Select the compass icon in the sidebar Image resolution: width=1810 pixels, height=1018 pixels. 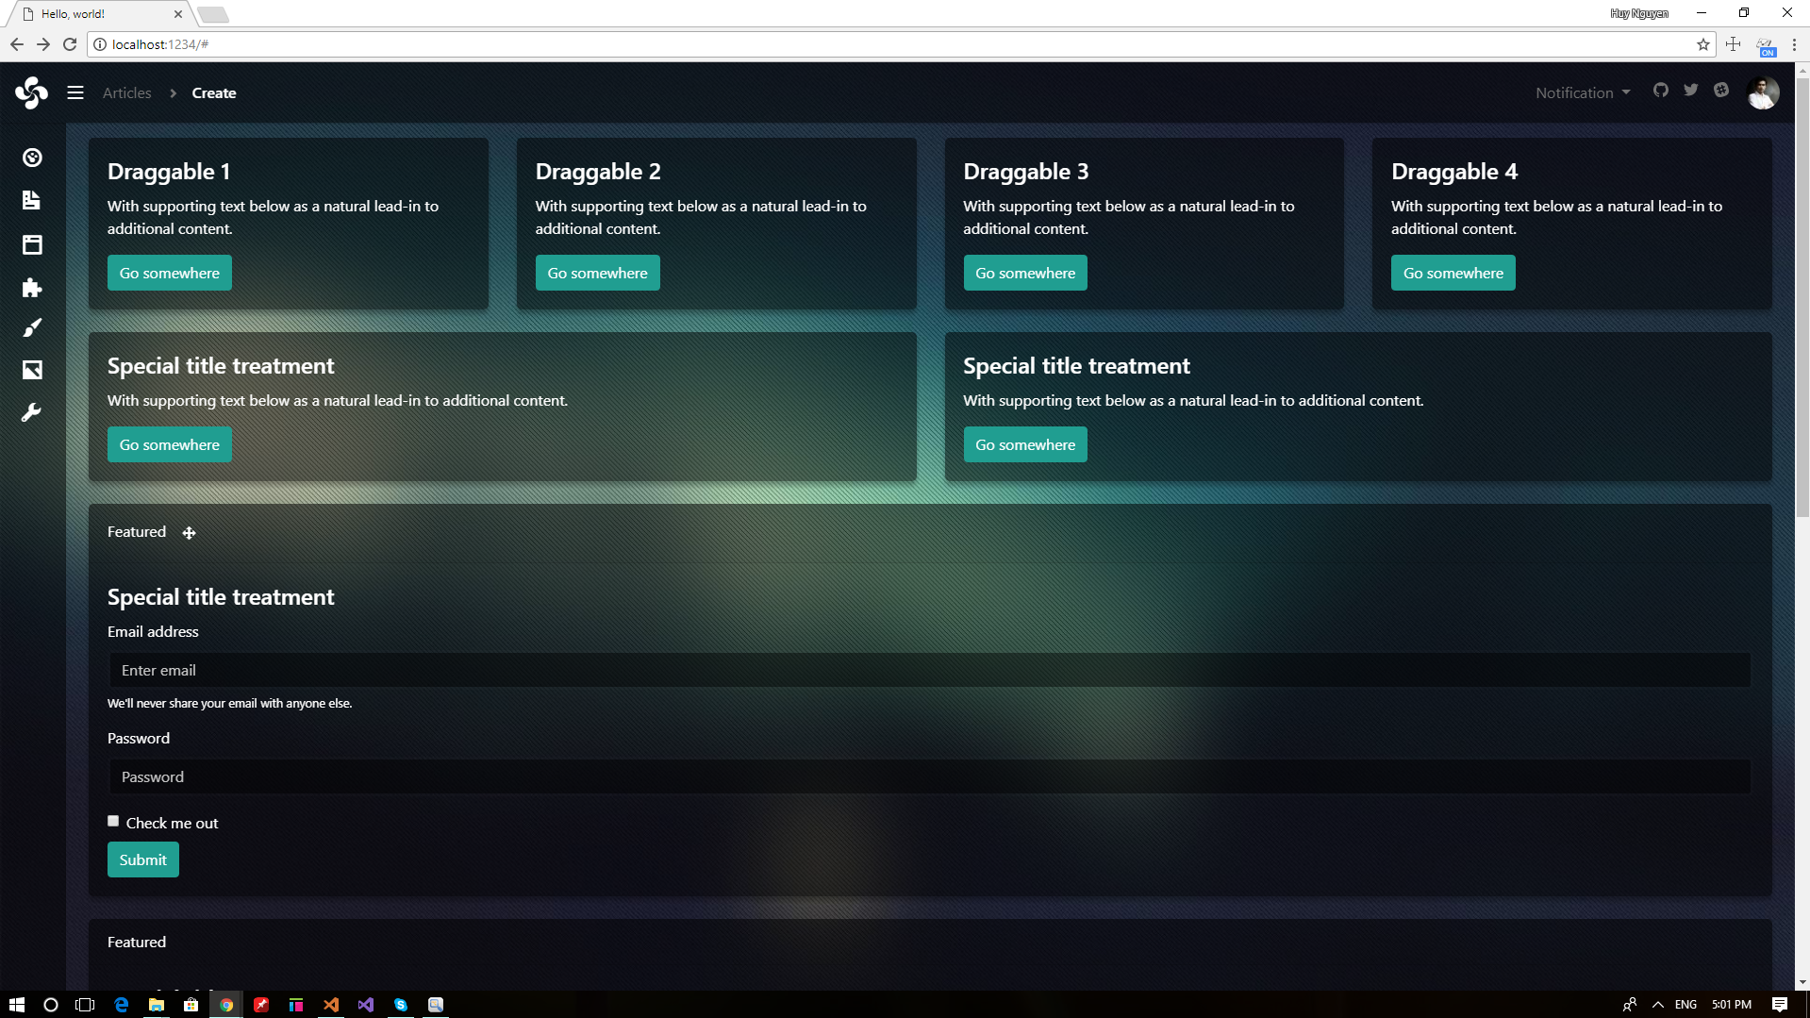tap(31, 158)
